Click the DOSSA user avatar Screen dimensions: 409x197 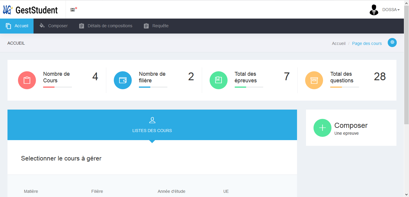(x=374, y=10)
